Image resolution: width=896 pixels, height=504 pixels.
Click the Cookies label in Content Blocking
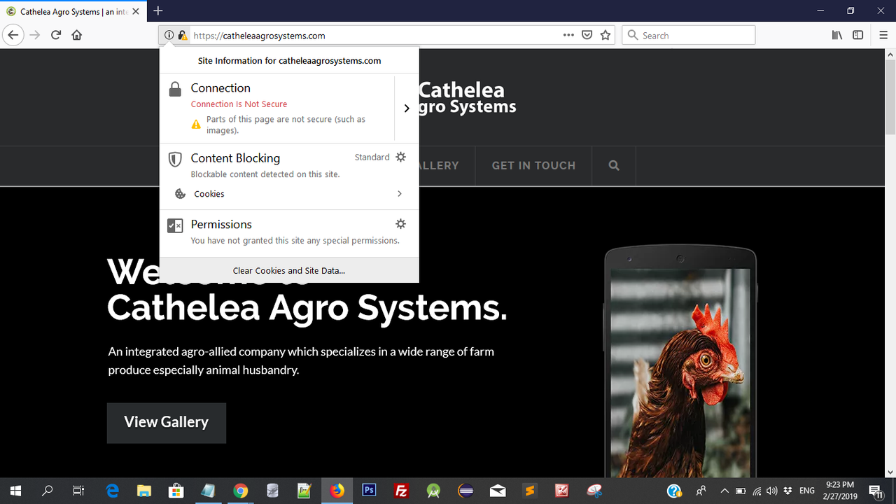[x=209, y=194]
